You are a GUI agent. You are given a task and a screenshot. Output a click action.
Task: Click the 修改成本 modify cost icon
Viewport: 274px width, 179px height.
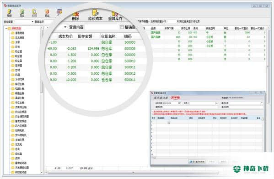[95, 15]
